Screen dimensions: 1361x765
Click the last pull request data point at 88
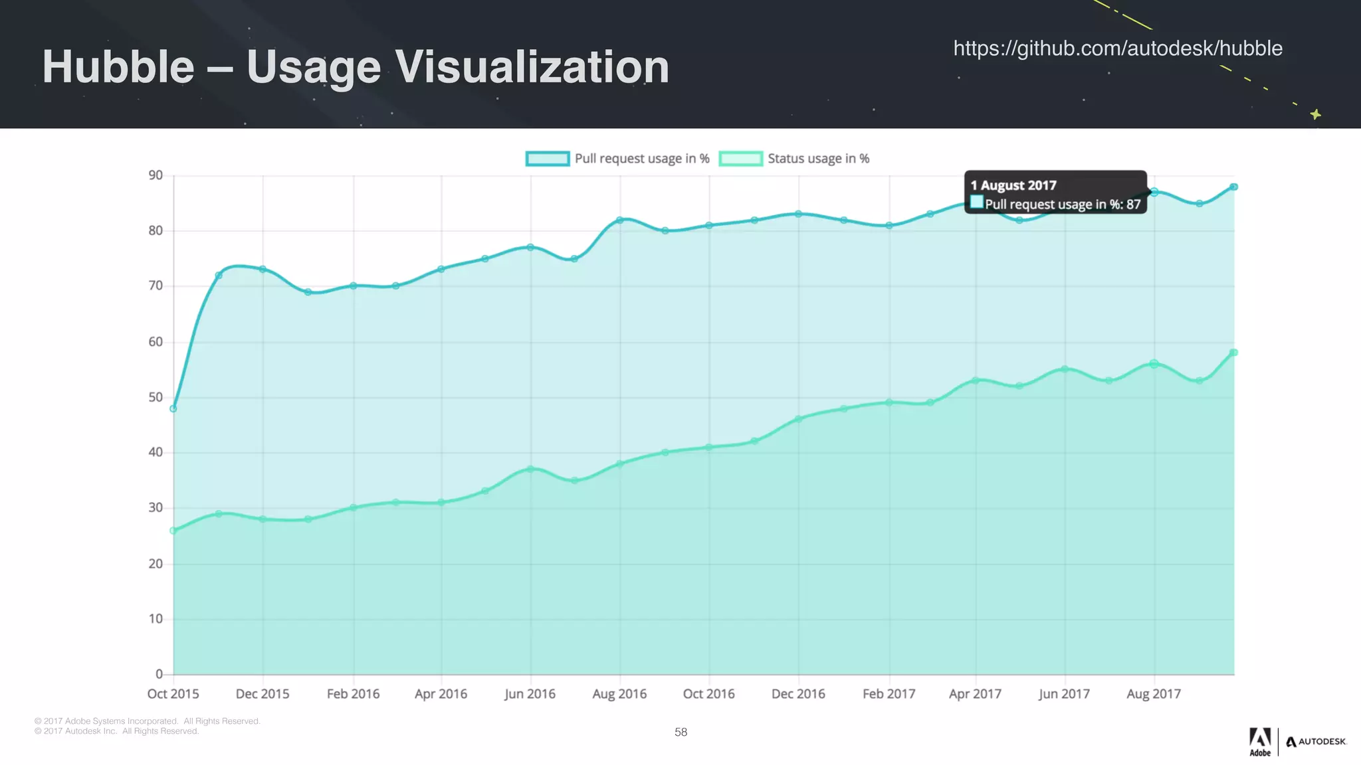point(1233,187)
